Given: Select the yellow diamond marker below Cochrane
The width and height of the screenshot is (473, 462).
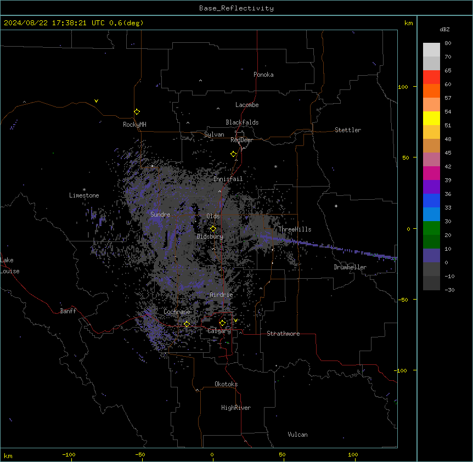Looking at the screenshot, I should [187, 324].
